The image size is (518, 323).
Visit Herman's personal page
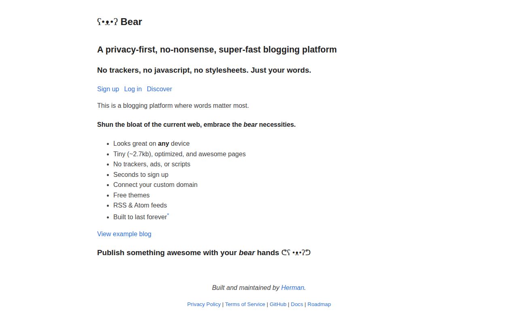pyautogui.click(x=292, y=287)
